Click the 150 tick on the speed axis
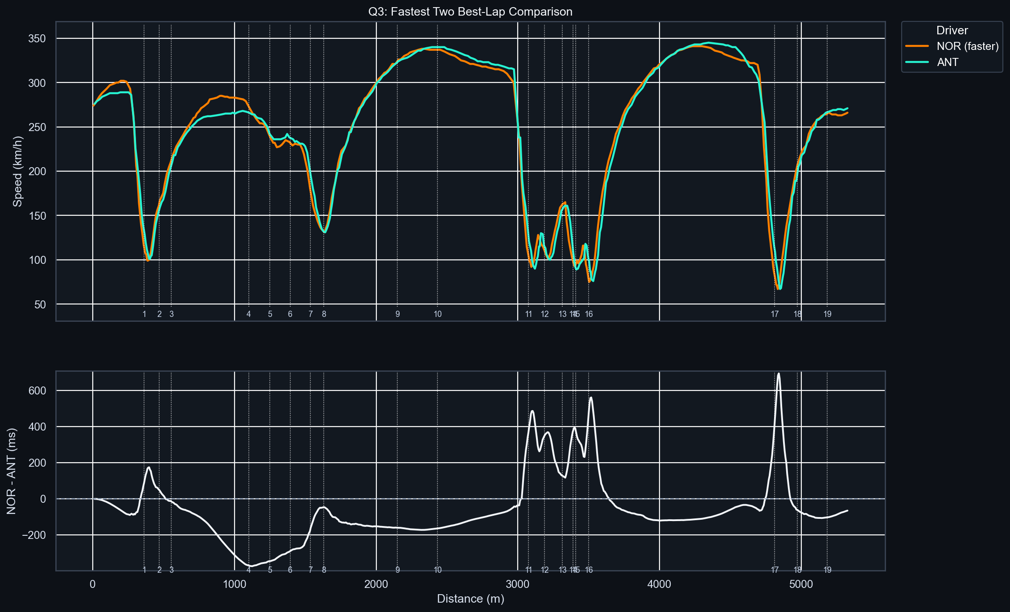Image resolution: width=1010 pixels, height=612 pixels. pos(37,216)
